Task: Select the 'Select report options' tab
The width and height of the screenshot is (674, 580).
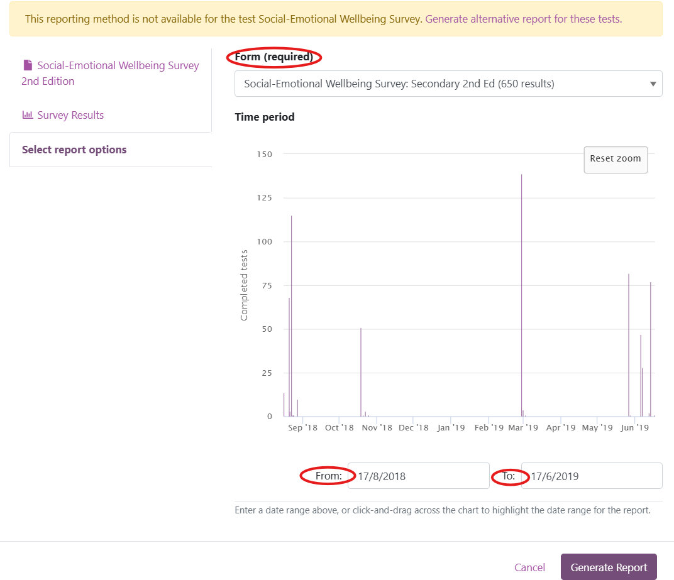Action: click(74, 150)
